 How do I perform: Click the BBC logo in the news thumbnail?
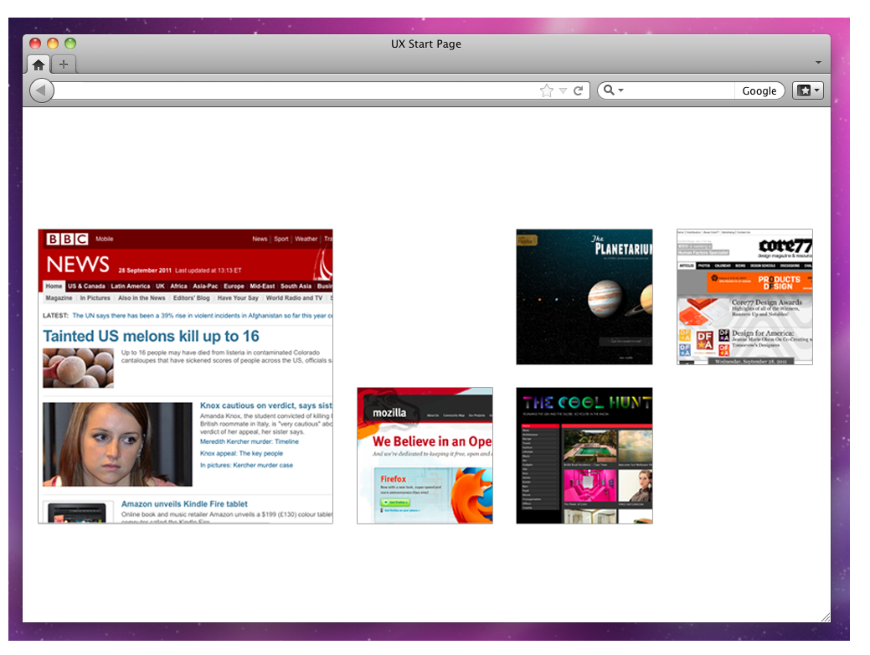coord(67,239)
